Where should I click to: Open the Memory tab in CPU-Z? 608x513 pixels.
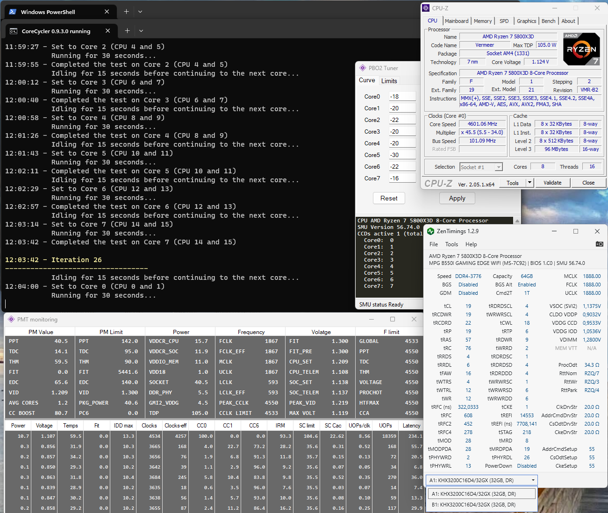pos(482,21)
